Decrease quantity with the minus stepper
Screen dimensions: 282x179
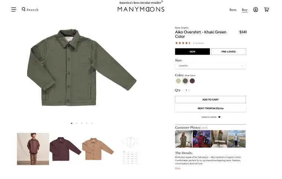[x=183, y=90]
